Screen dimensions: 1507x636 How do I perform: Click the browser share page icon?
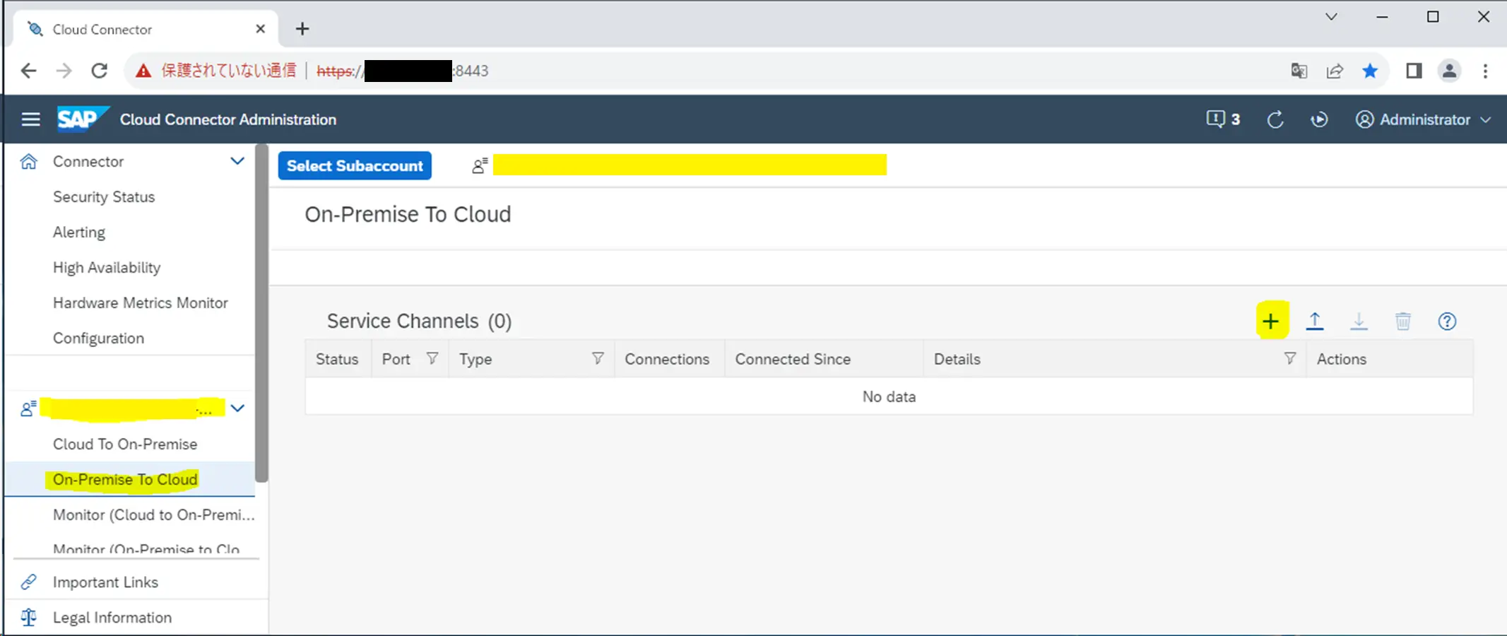click(1334, 71)
